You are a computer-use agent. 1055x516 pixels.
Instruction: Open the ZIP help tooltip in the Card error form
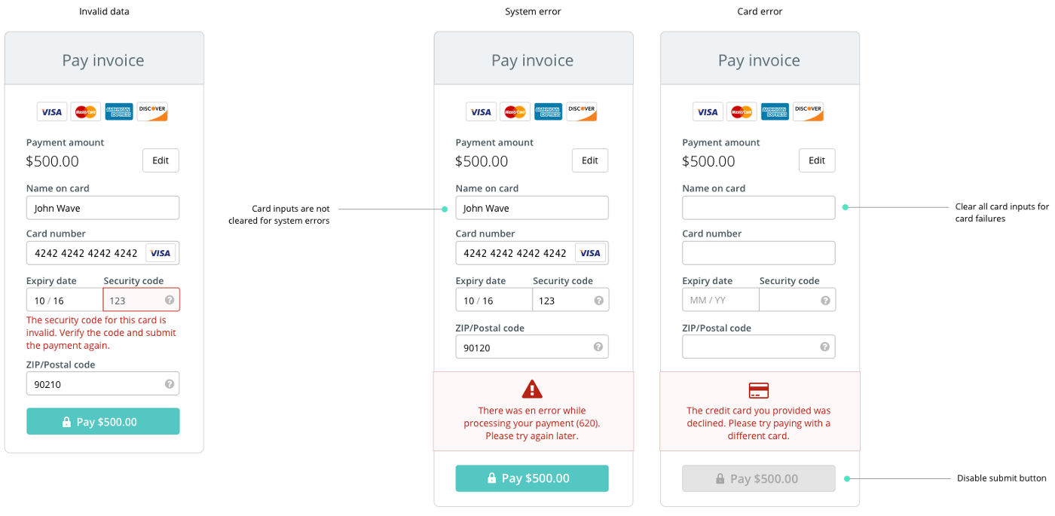tap(824, 347)
